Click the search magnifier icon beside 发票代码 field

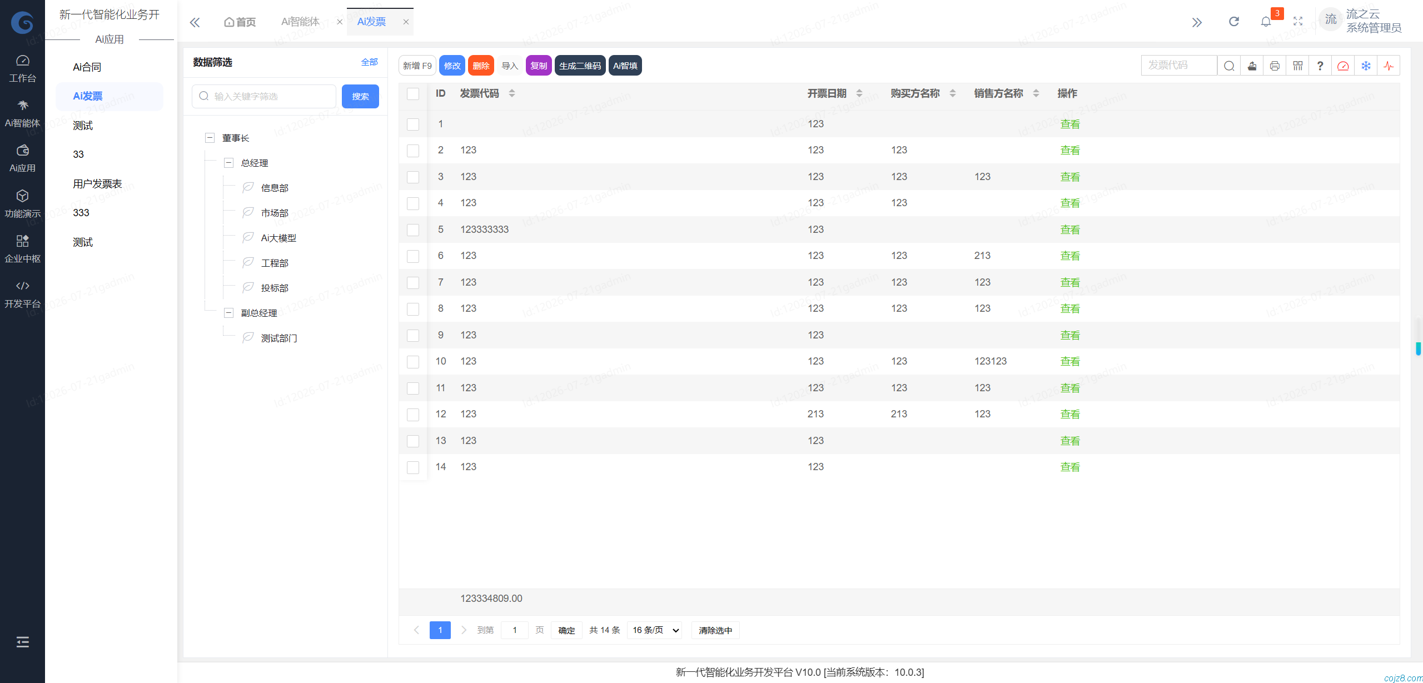1229,66
